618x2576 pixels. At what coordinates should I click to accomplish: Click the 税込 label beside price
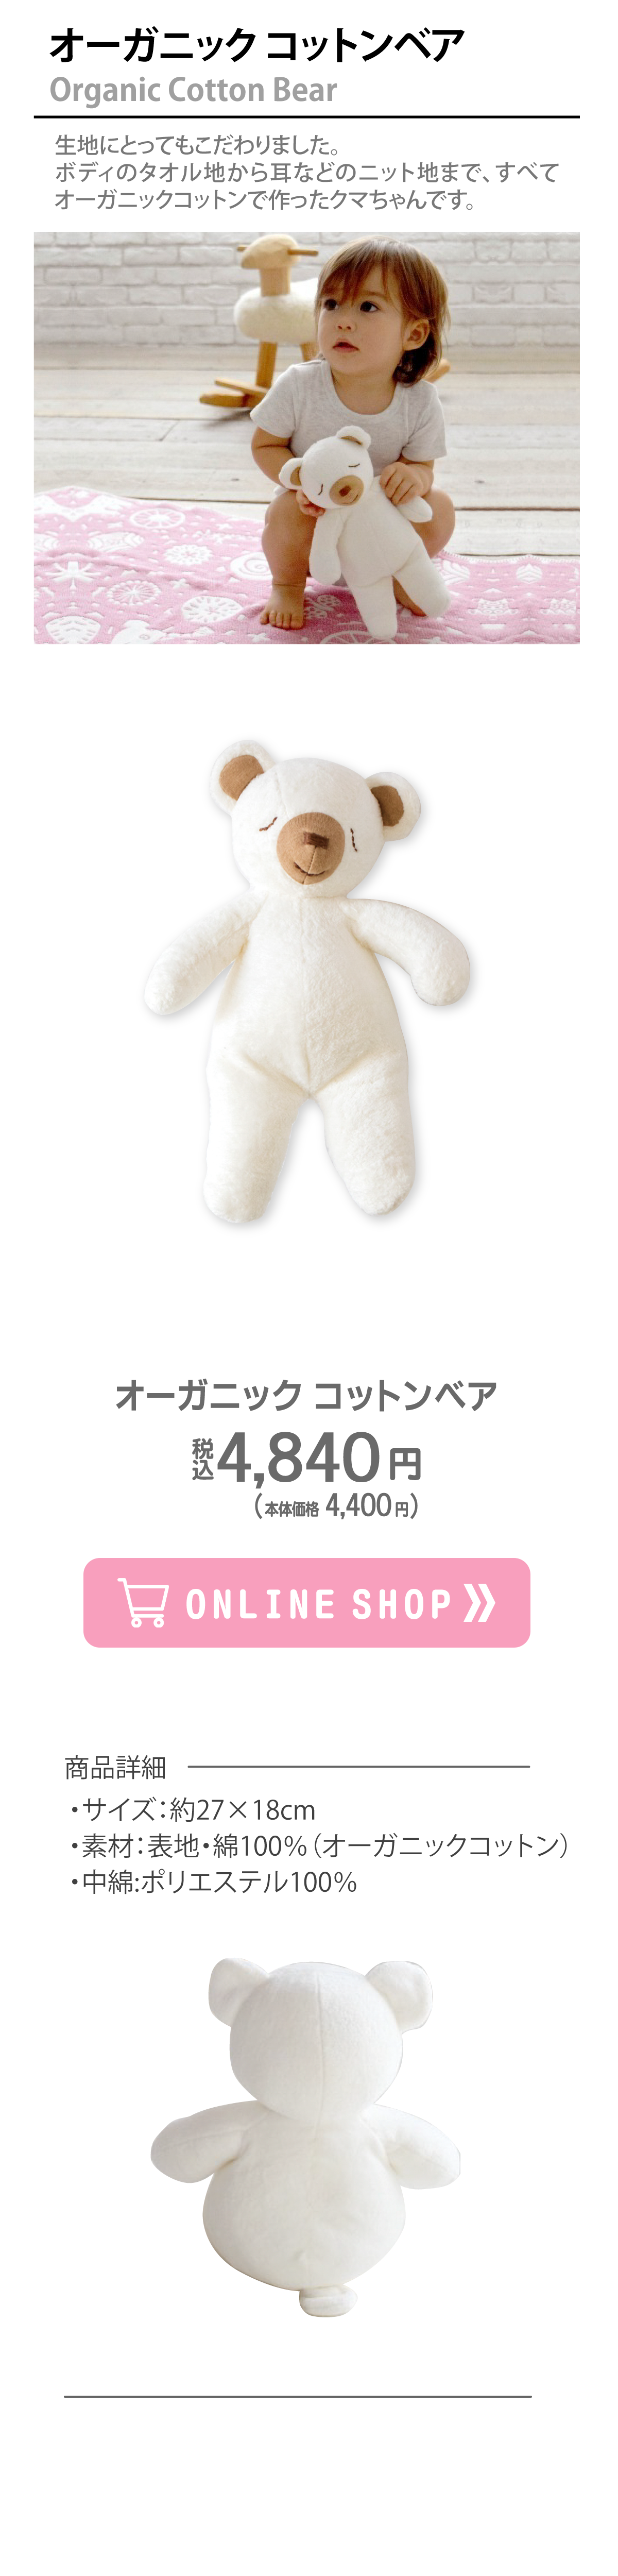[x=203, y=1459]
